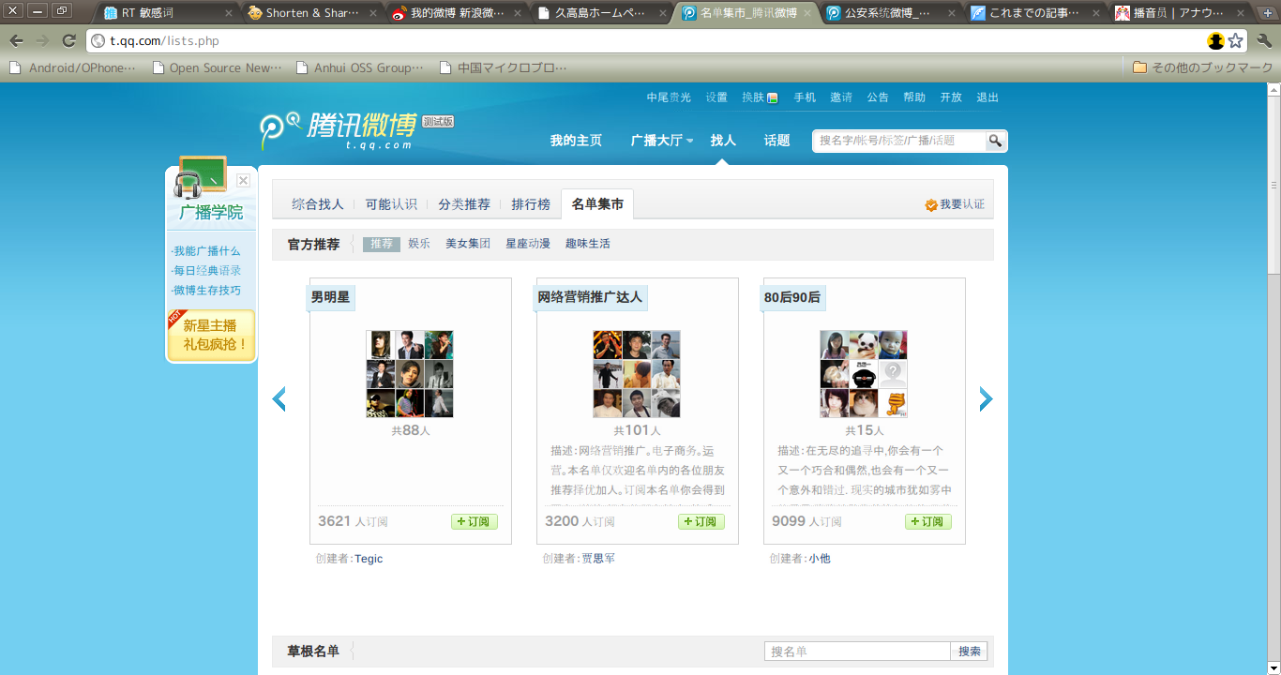The height and width of the screenshot is (675, 1281).
Task: Close the RT 敏感词 browser tab
Action: (230, 13)
